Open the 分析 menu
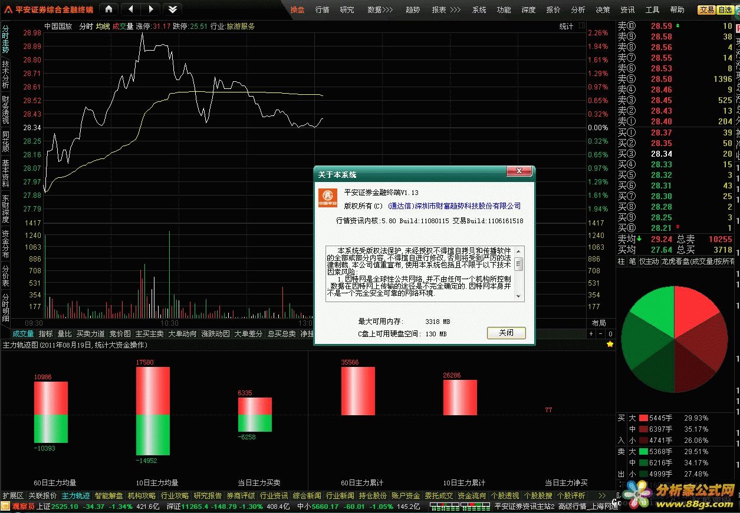This screenshot has height=513, width=740. coord(578,10)
